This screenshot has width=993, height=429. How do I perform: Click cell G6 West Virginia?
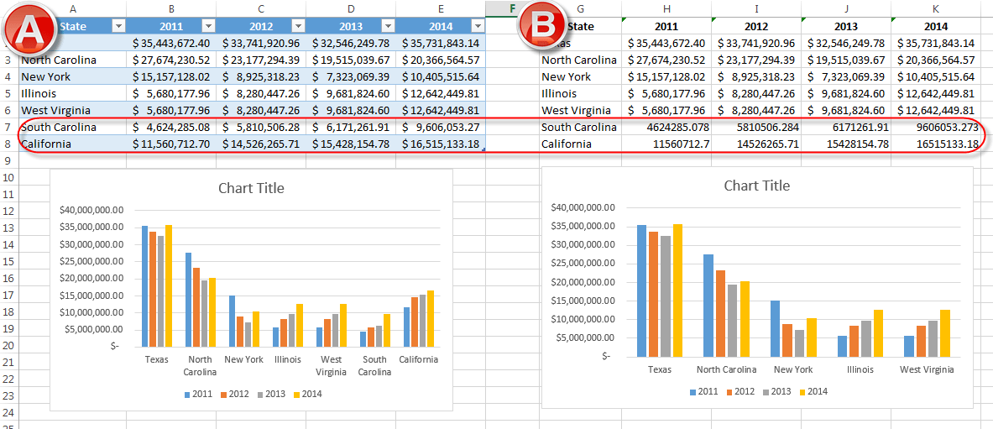pyautogui.click(x=580, y=110)
